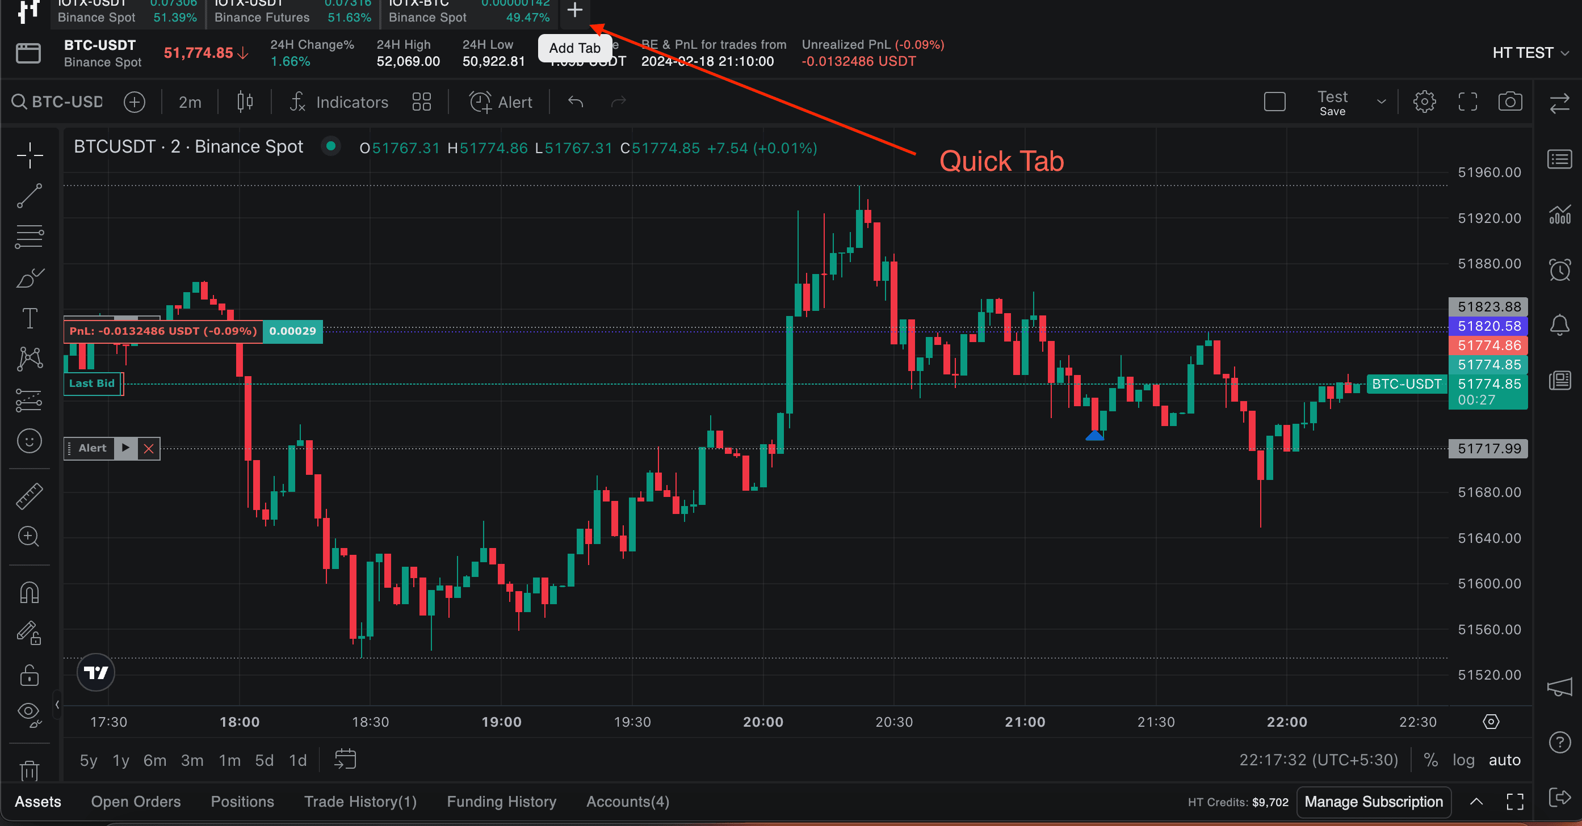Viewport: 1582px width, 826px height.
Task: Remove the Alert line with X
Action: [149, 449]
